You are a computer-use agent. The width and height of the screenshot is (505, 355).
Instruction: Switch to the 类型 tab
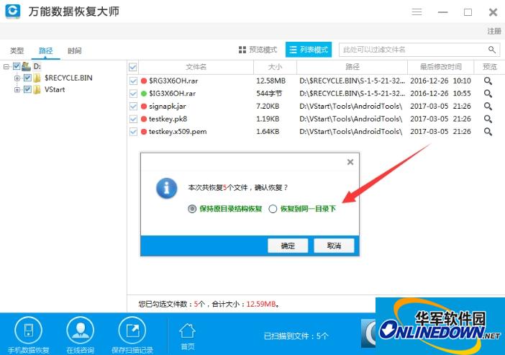tap(17, 50)
